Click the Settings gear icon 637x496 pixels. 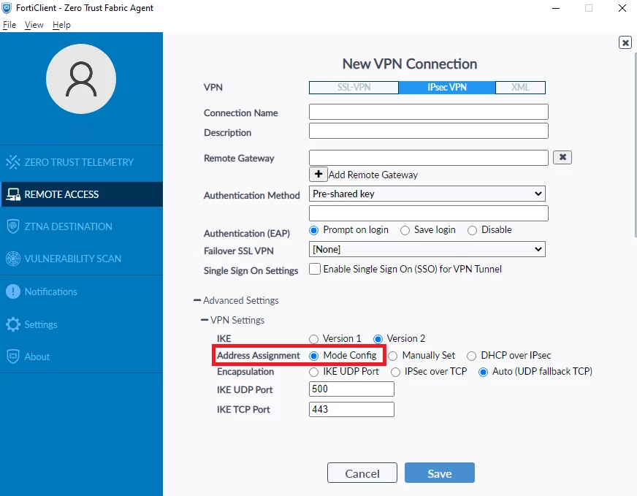pos(13,324)
